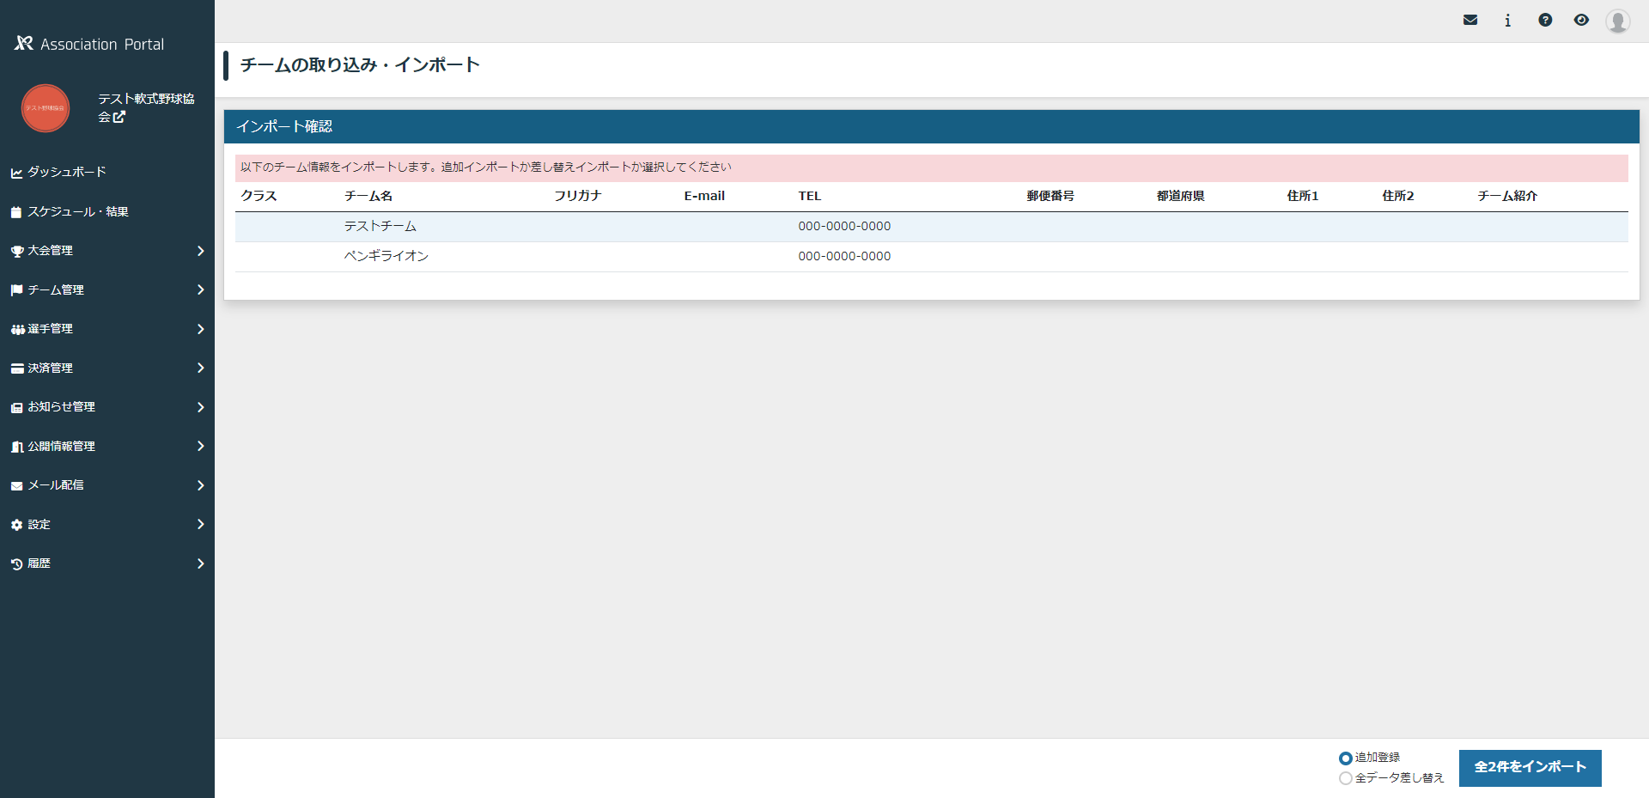Open スケジュール・結果 from sidebar
This screenshot has width=1649, height=798.
[77, 211]
